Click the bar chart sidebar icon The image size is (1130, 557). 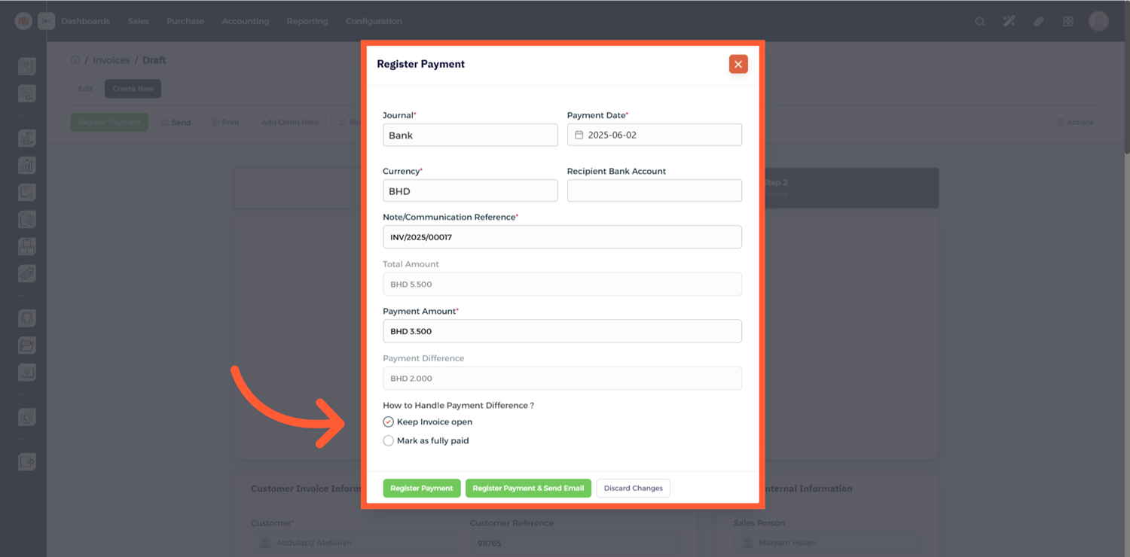pos(27,166)
